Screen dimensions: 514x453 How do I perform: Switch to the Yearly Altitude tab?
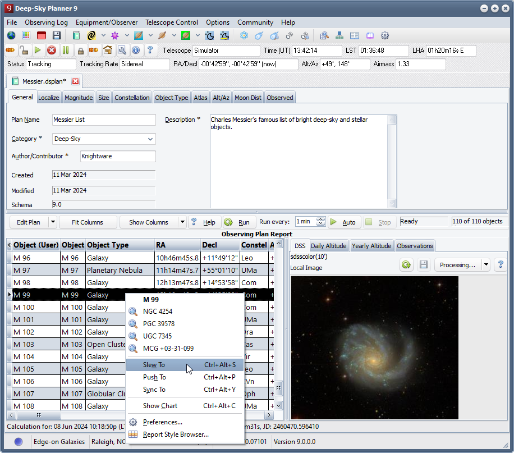click(x=371, y=246)
